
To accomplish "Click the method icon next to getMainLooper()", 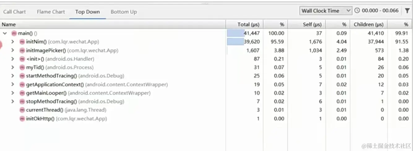I will 22,93.
